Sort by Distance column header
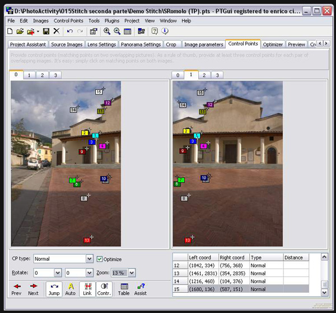The width and height of the screenshot is (336, 313). (x=296, y=257)
